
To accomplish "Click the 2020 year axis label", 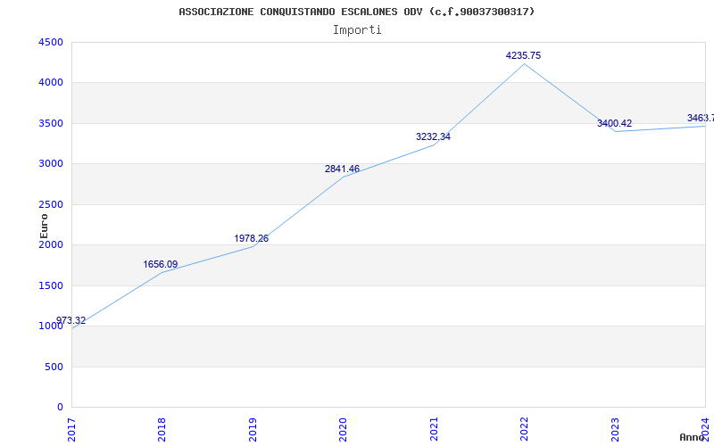I will coord(344,430).
